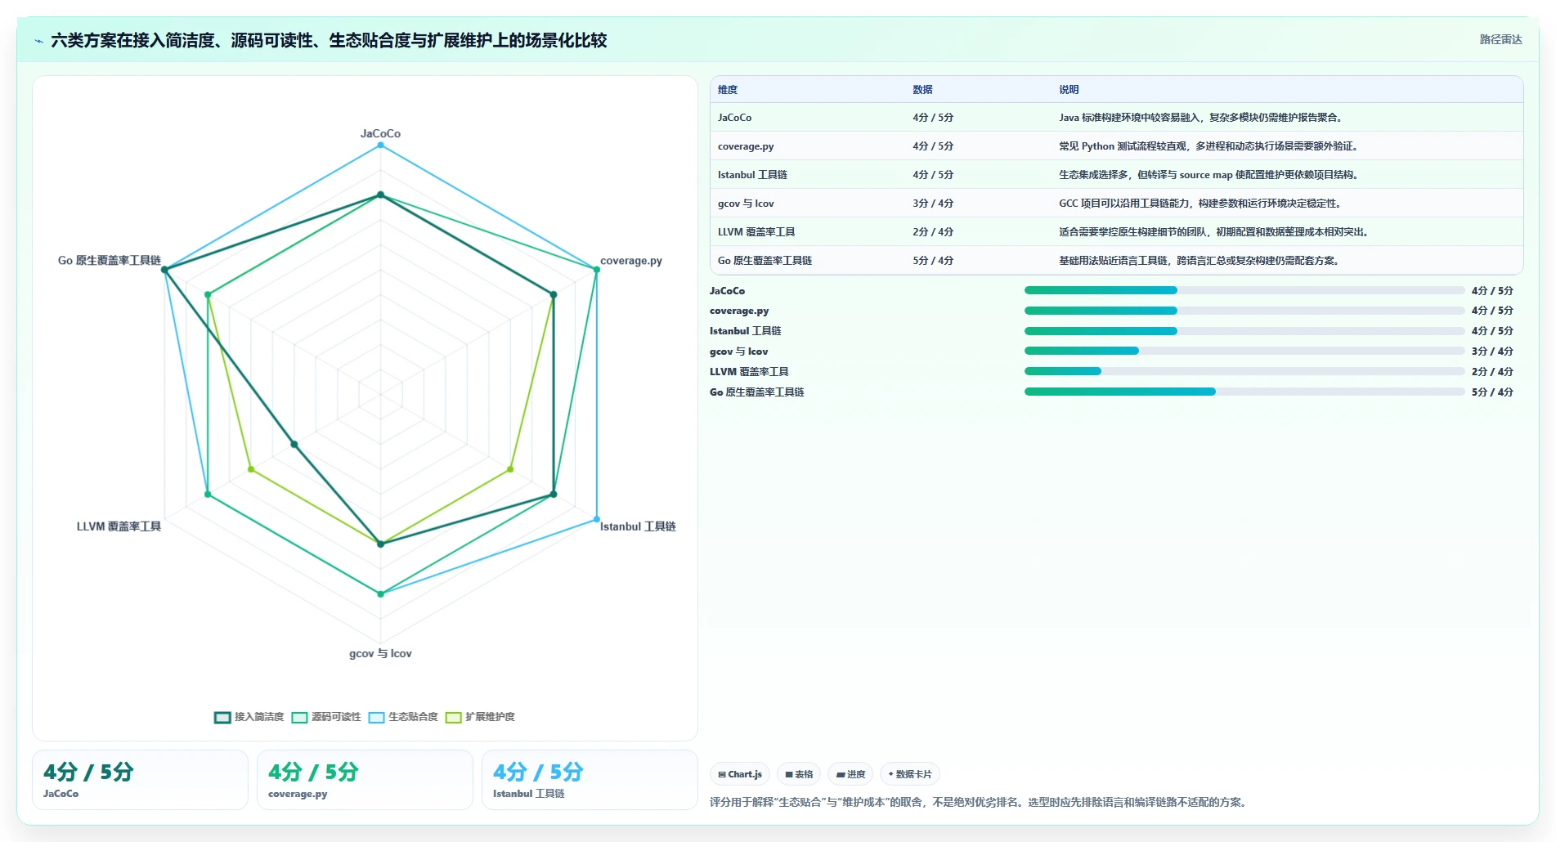Click the LLVM 覆盖率工具 progress bar
This screenshot has height=842, width=1556.
coord(1244,371)
